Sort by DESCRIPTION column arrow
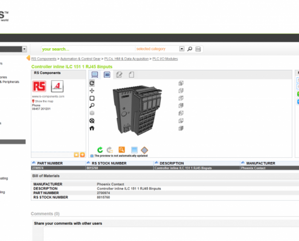Viewport: 299px width, 241px height. (x=156, y=163)
